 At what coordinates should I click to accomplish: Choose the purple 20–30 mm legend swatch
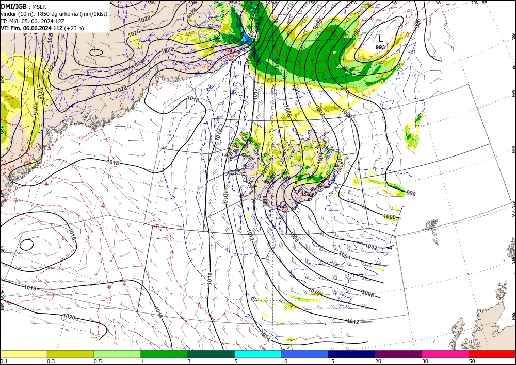coord(398,354)
